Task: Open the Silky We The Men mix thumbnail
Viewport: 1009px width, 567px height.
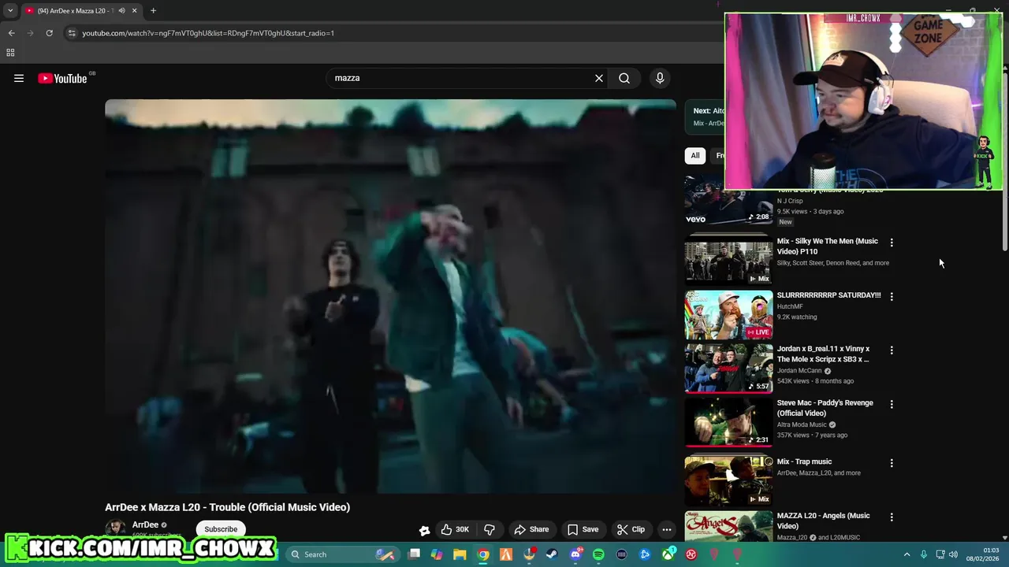Action: click(728, 261)
